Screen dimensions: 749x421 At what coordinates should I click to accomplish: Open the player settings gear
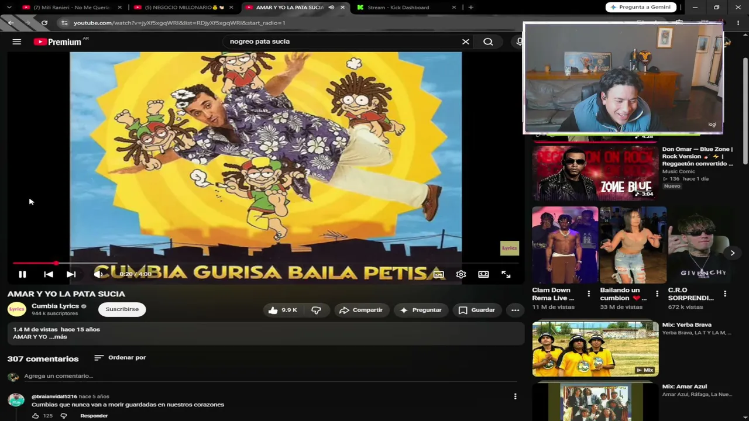tap(461, 274)
